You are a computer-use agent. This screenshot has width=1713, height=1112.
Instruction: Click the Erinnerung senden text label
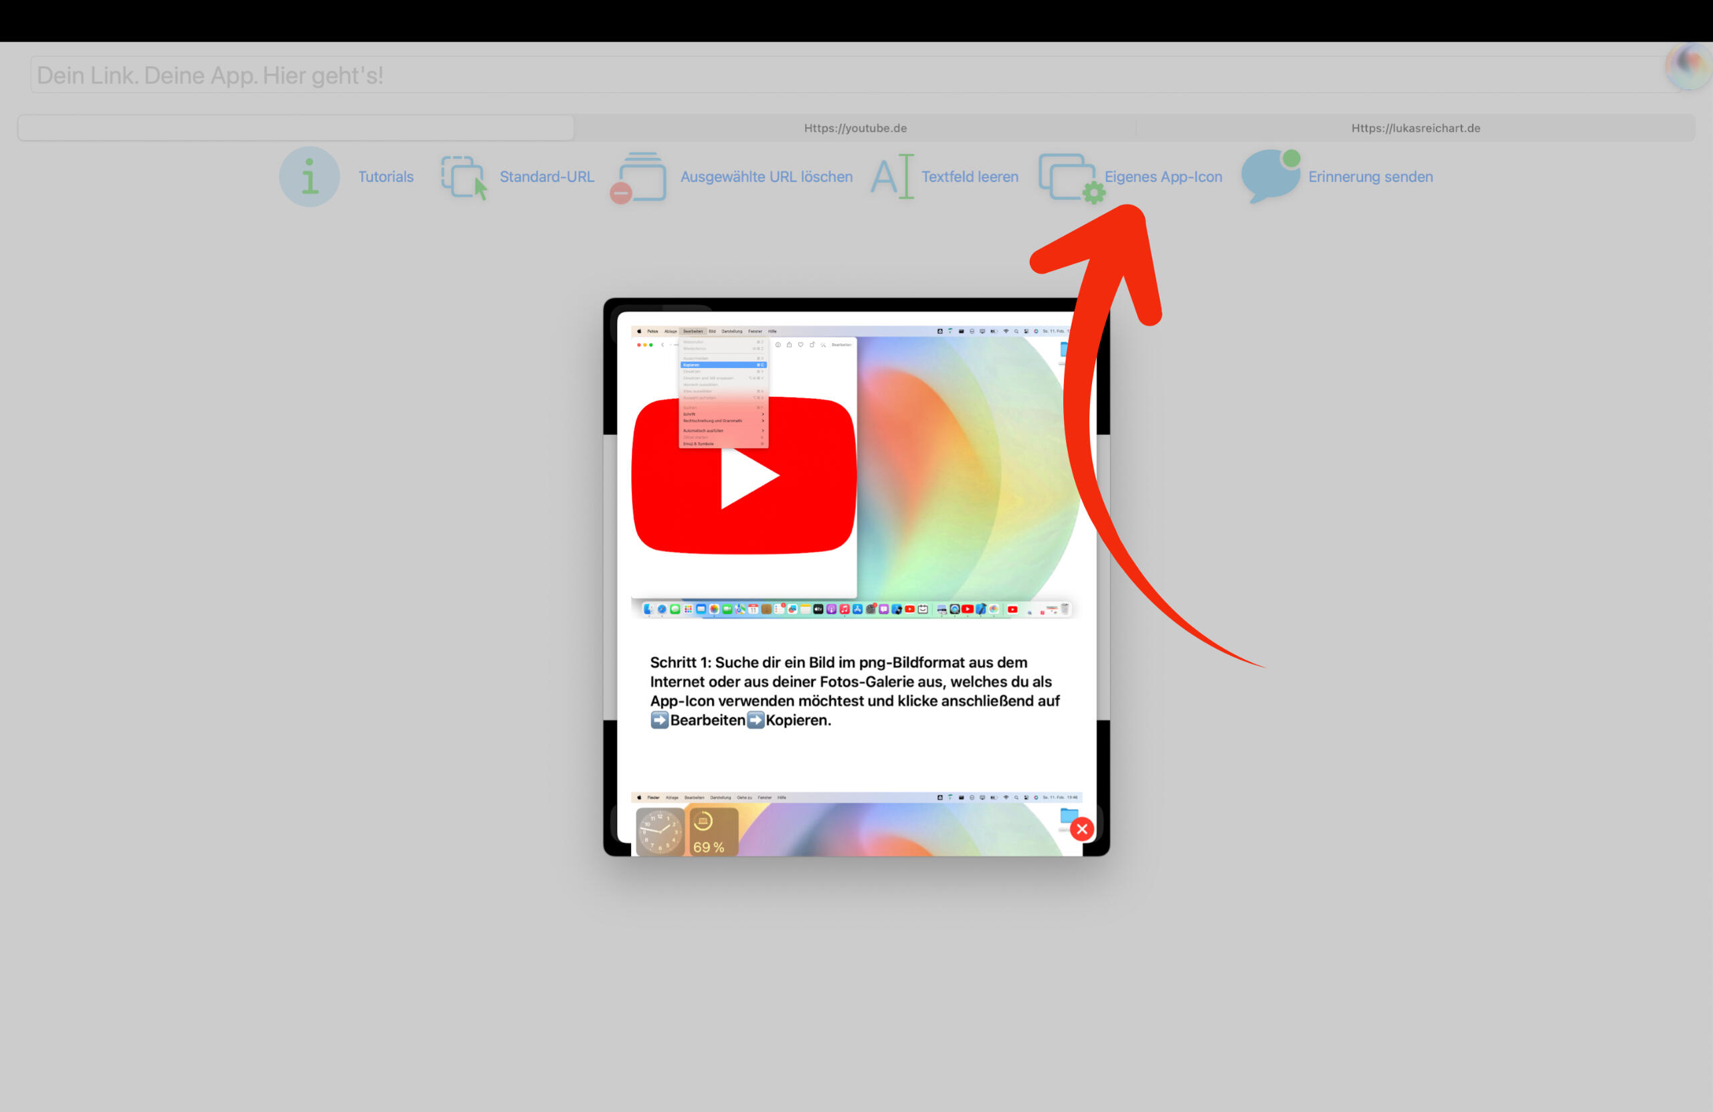pos(1370,177)
